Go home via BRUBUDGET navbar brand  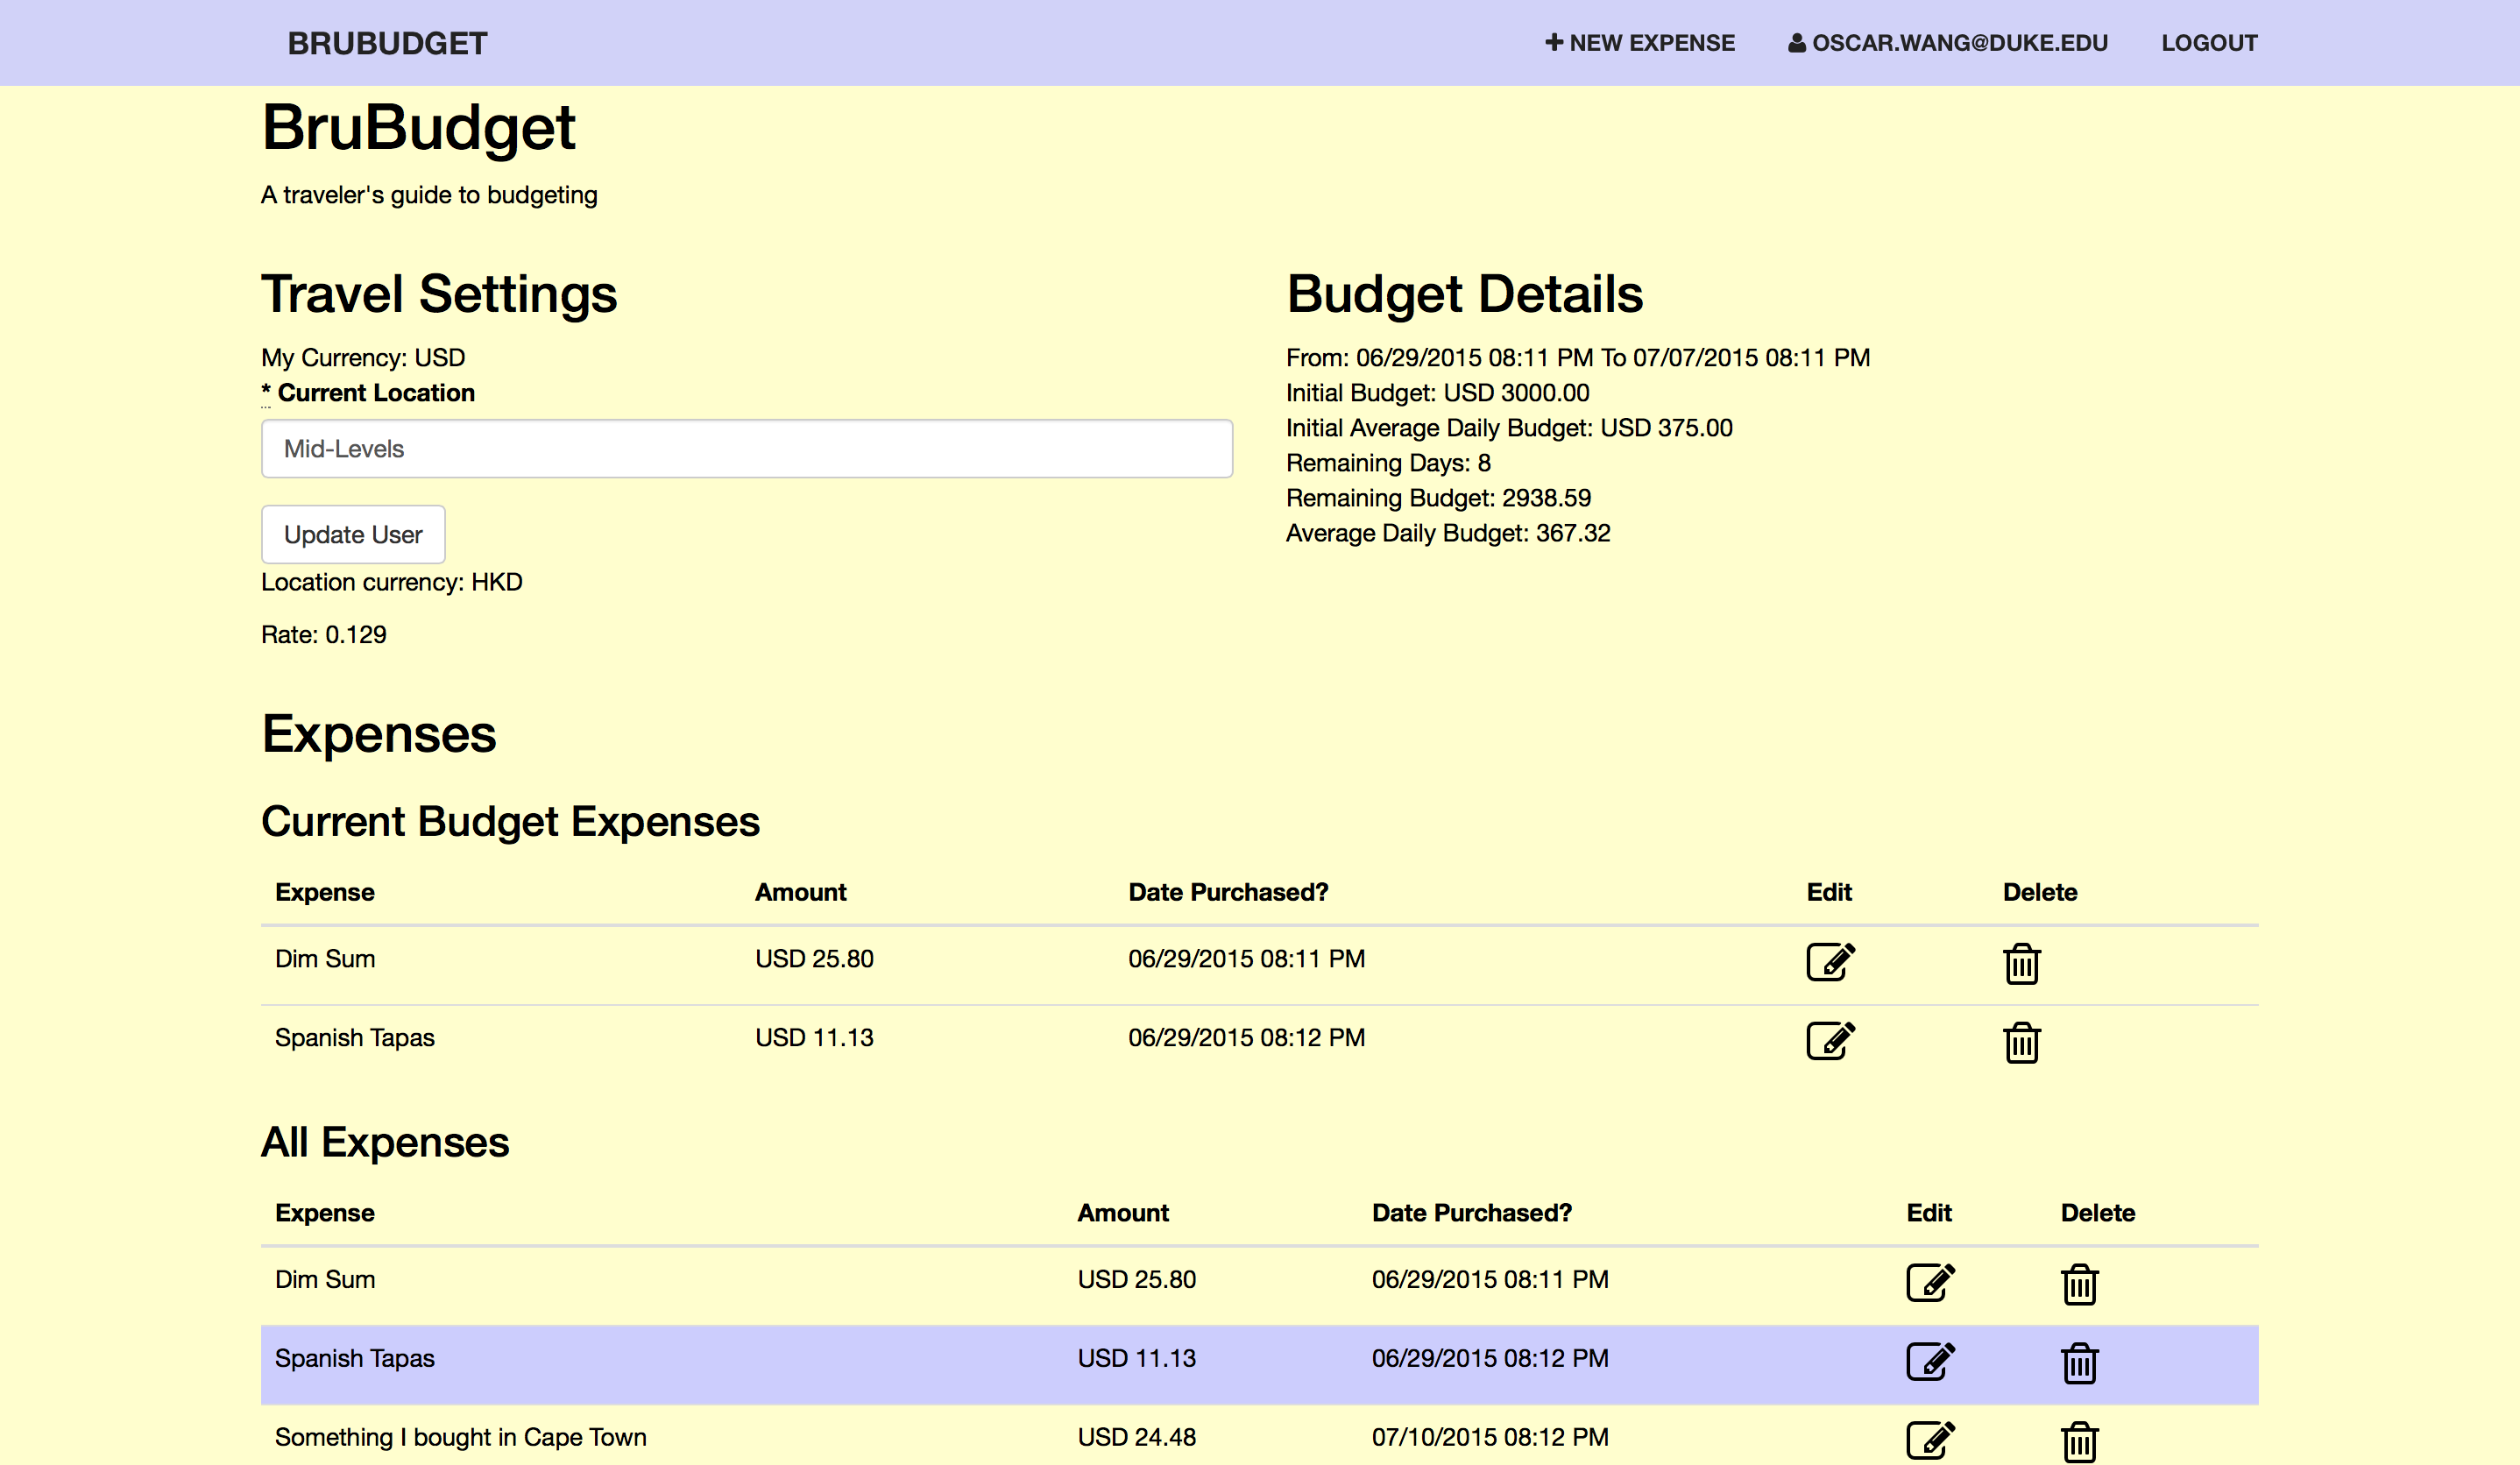pos(387,43)
